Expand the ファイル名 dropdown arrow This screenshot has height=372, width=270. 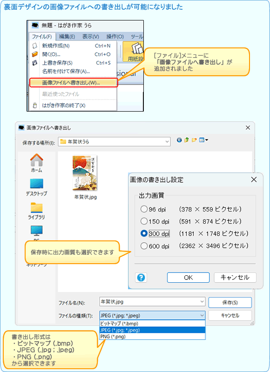tap(202, 302)
